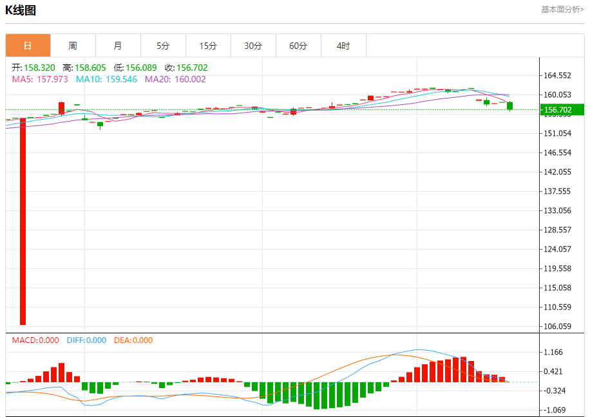Screen dimensions: 590x417
Task: Open the 基本面分析 link
Action: tap(562, 10)
